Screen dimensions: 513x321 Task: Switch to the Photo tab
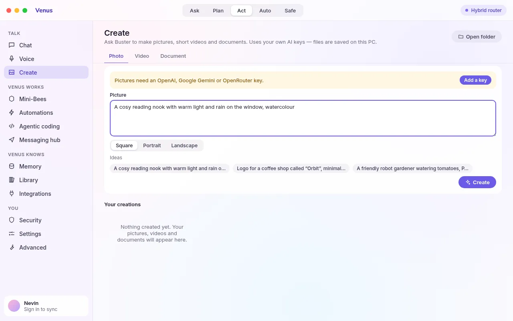116,56
